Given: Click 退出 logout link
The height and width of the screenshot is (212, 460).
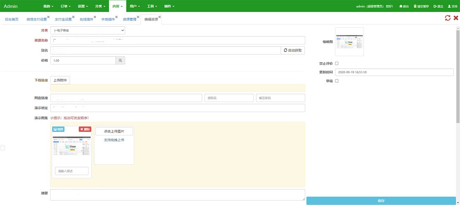Looking at the screenshot, I should [x=438, y=6].
